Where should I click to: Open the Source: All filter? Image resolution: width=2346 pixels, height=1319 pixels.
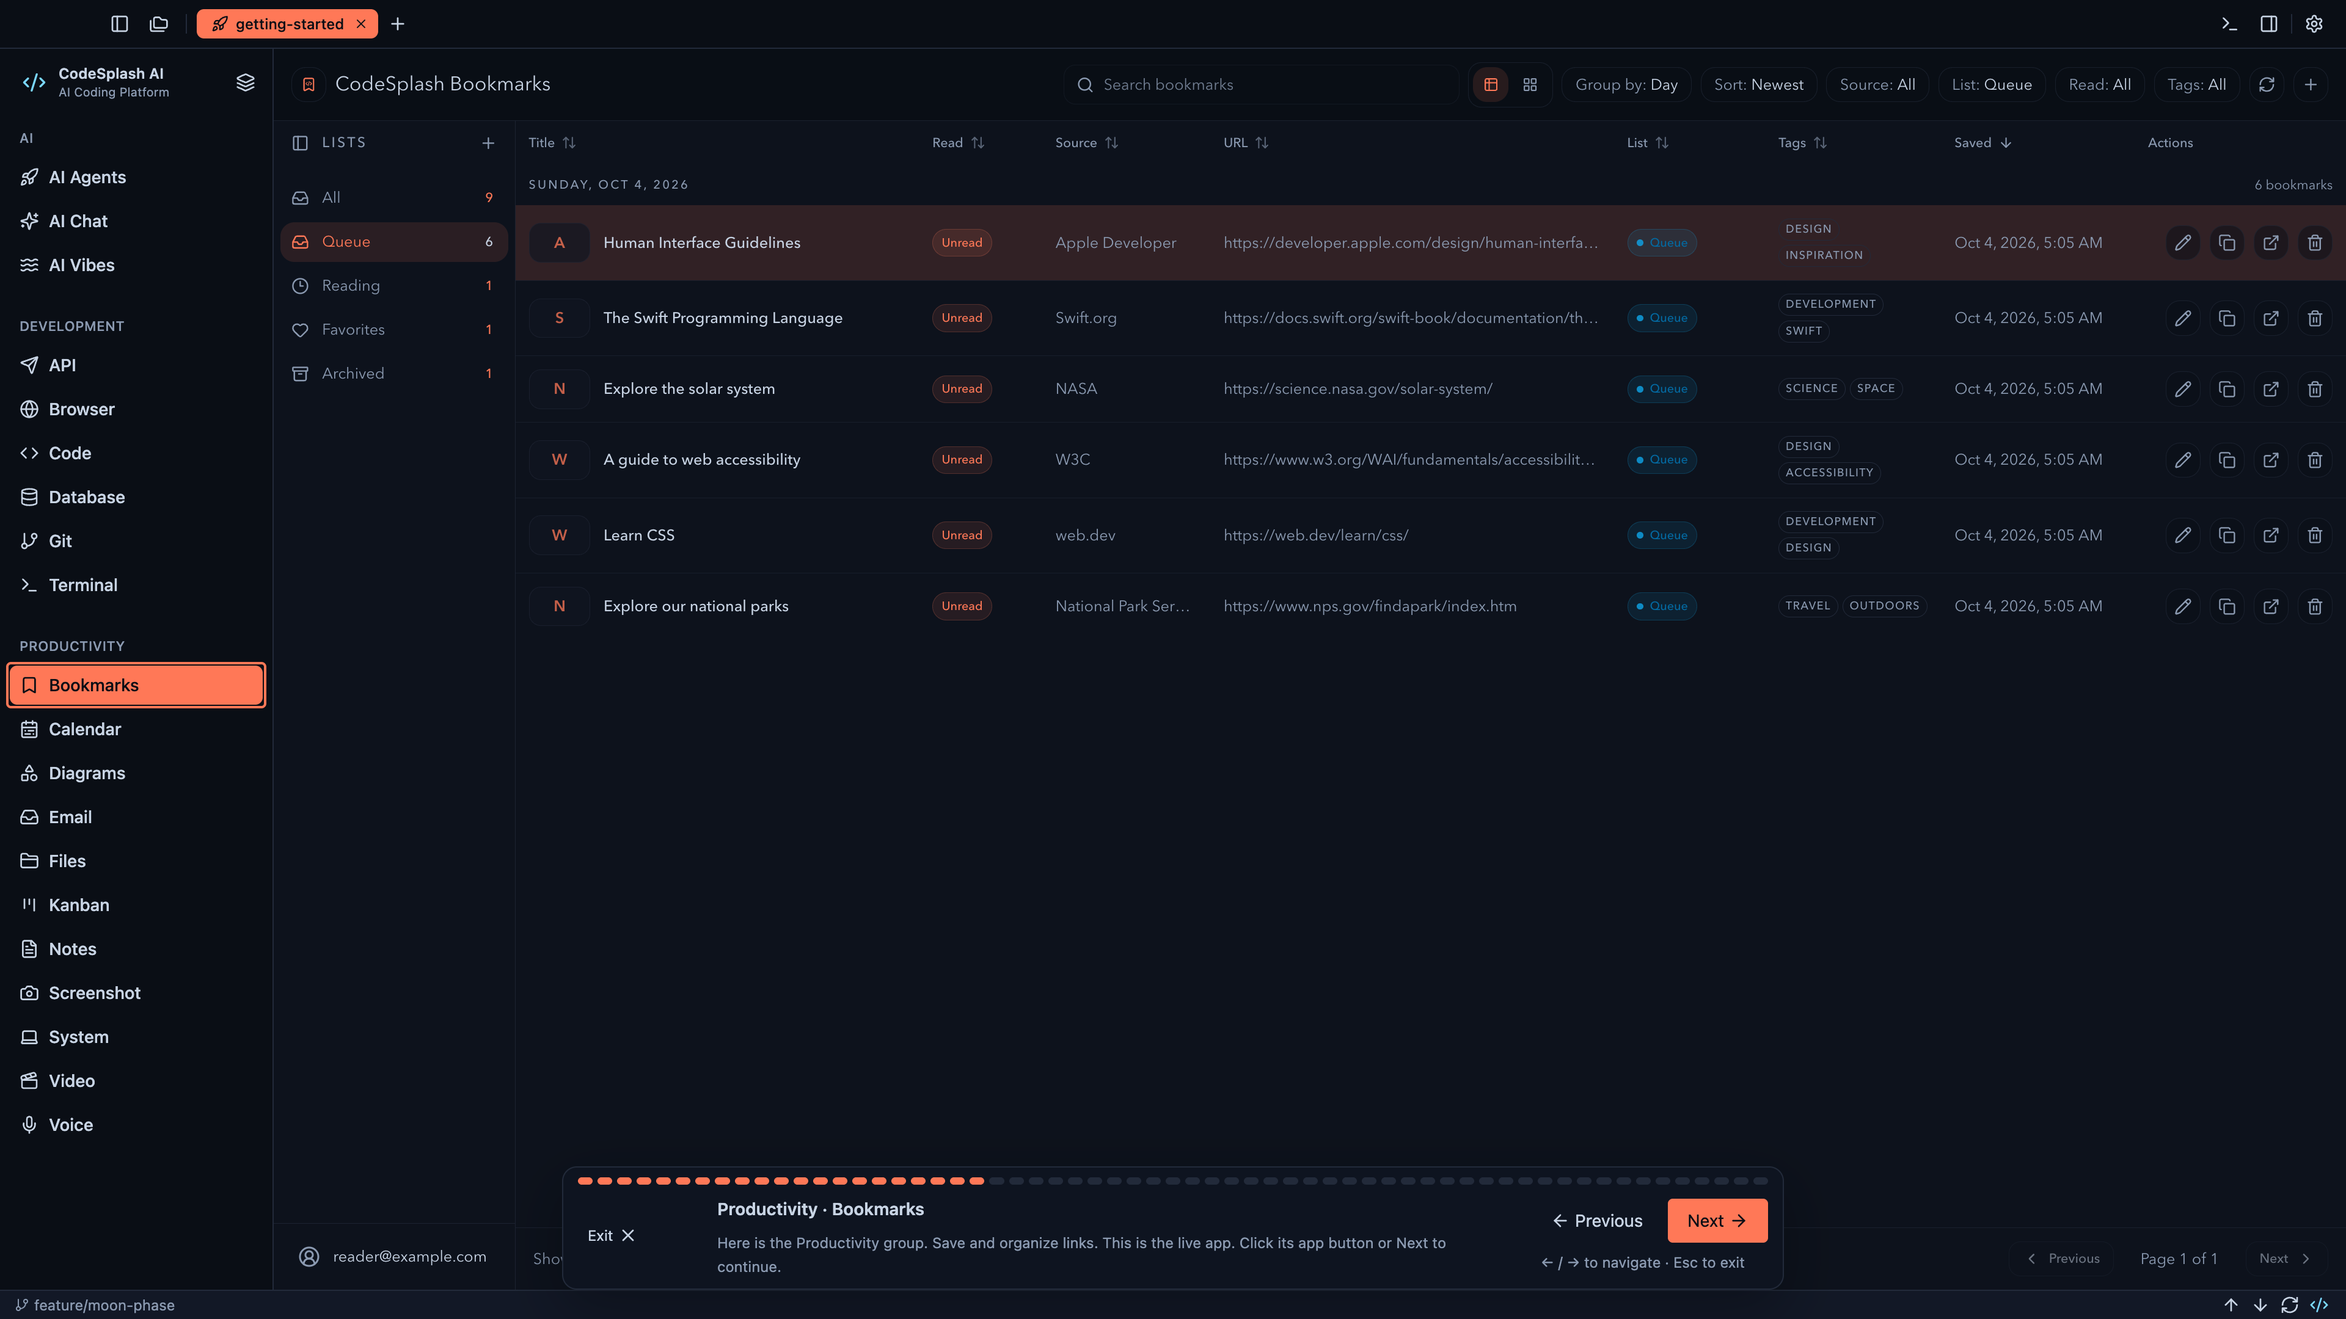pos(1877,85)
